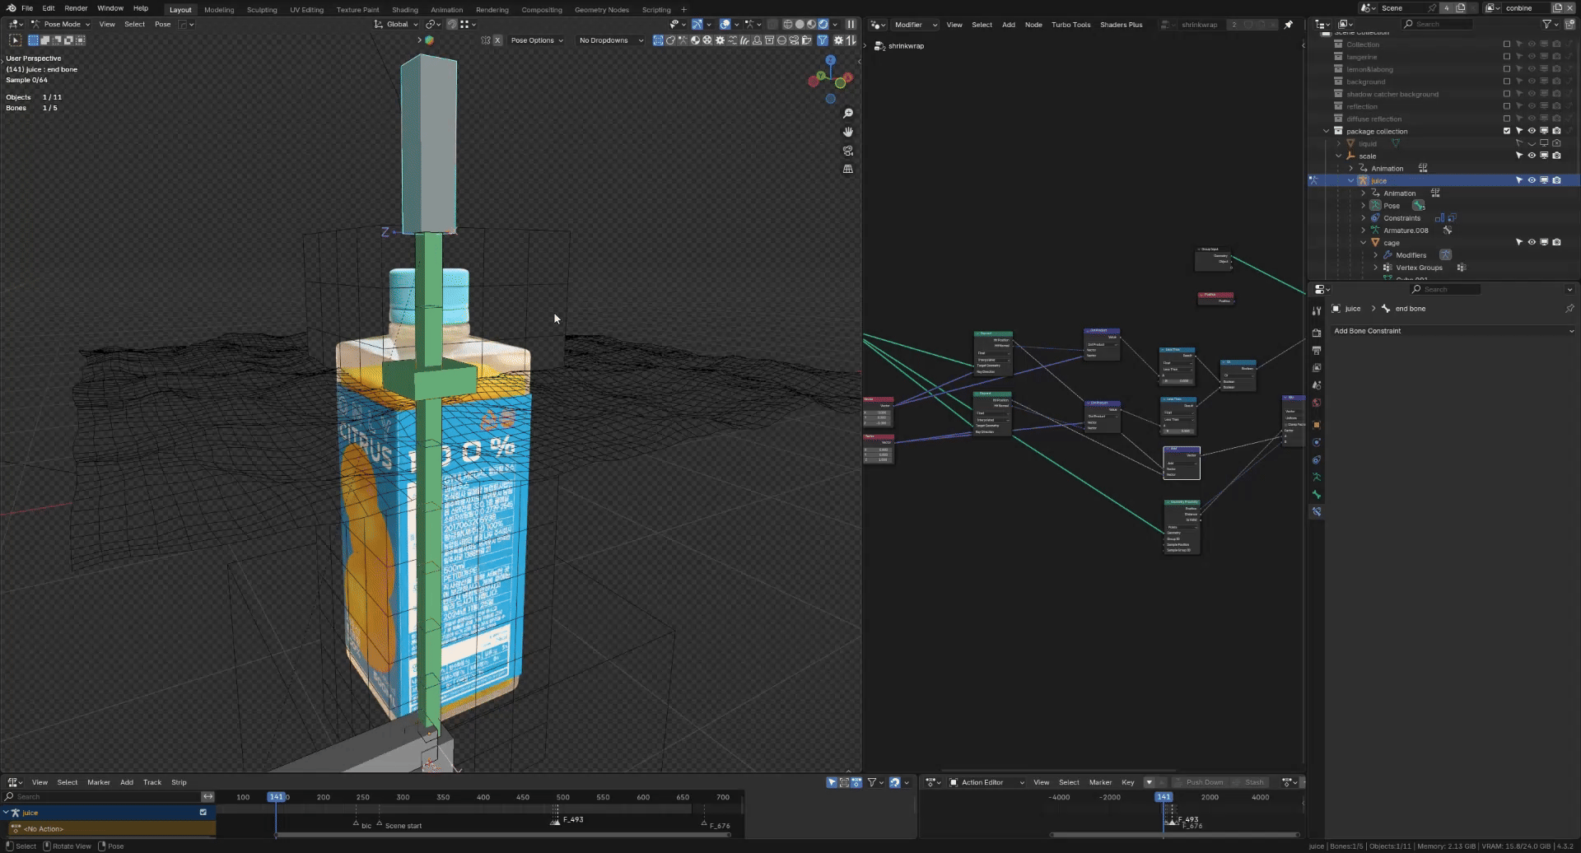Viewport: 1581px width, 853px height.
Task: Hide the juice armature in viewport
Action: [x=1532, y=180]
